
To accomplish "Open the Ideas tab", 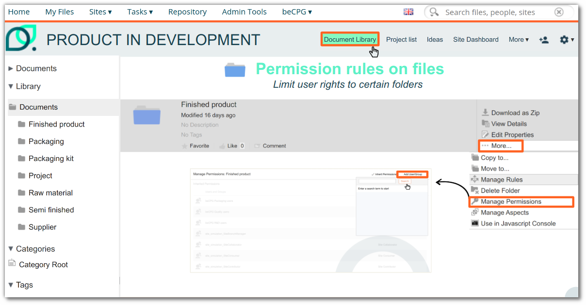I will pyautogui.click(x=435, y=40).
